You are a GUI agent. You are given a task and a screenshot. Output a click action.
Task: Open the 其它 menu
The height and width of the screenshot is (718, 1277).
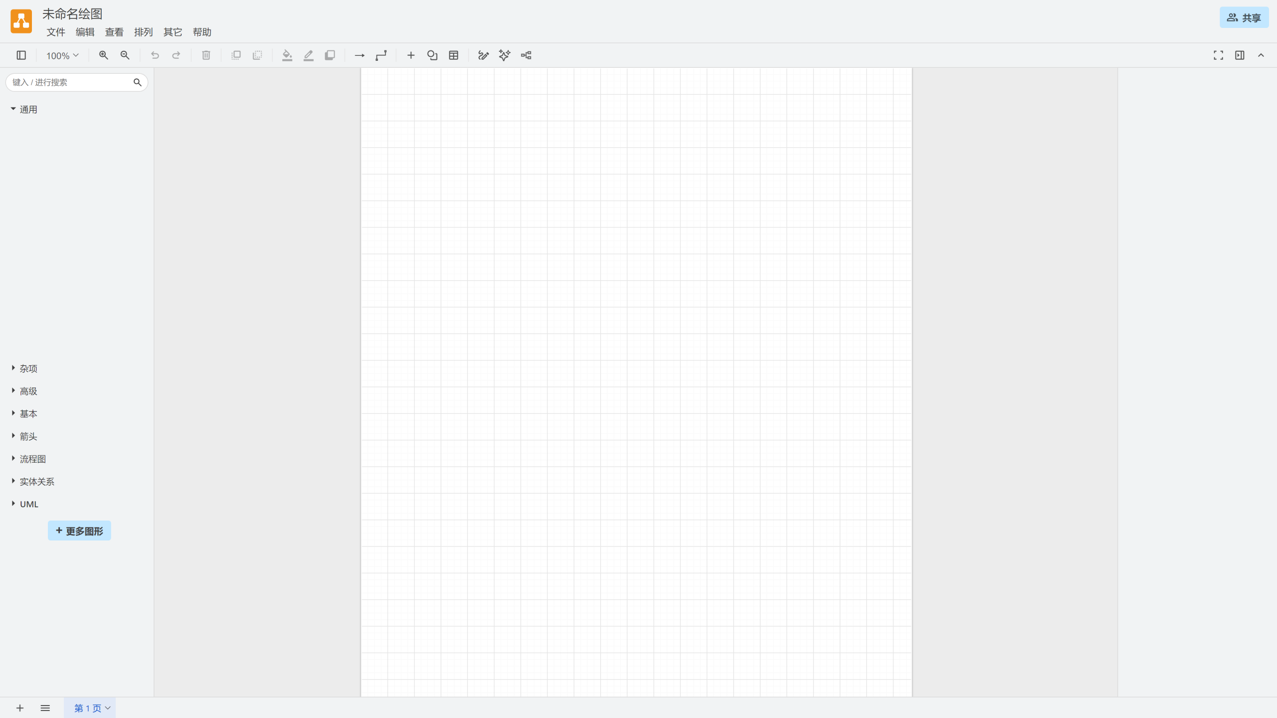click(x=173, y=32)
